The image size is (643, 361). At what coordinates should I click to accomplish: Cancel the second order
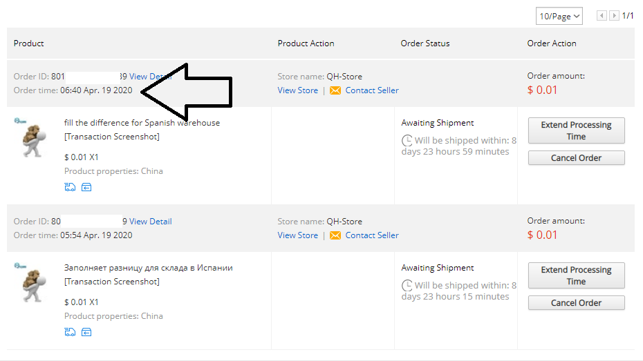click(576, 303)
